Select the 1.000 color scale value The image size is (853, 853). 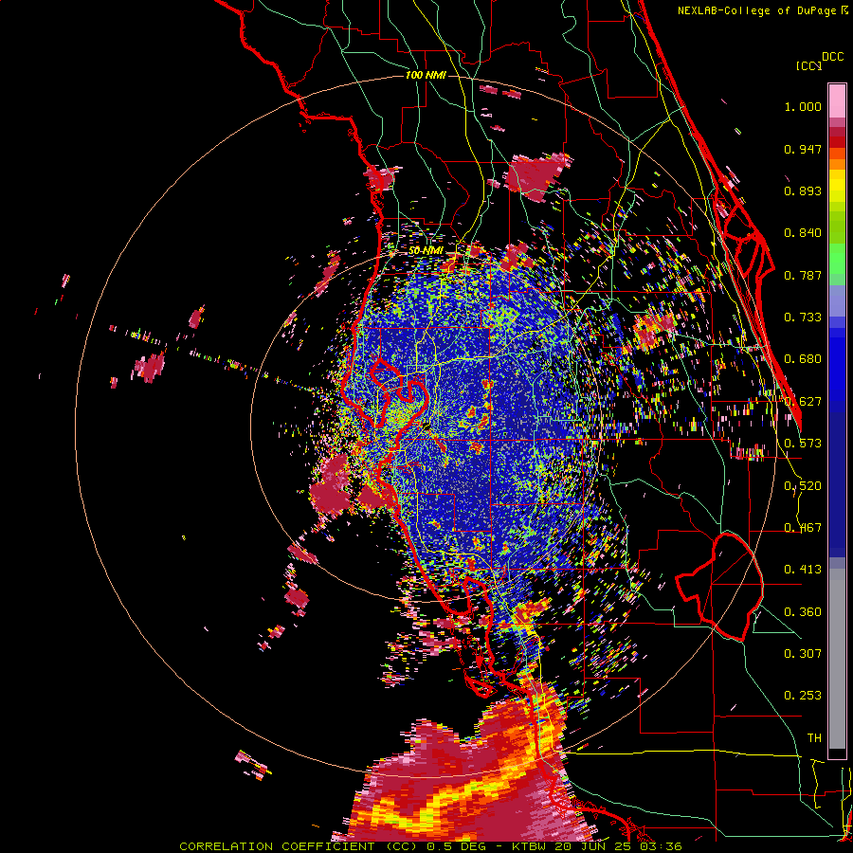point(803,106)
